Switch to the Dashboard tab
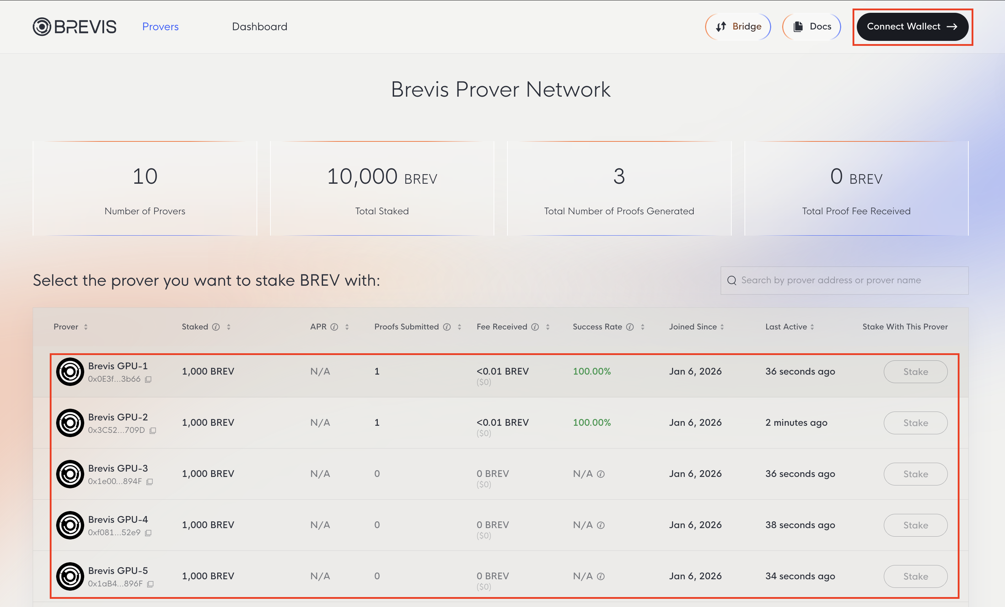This screenshot has width=1005, height=607. 259,27
